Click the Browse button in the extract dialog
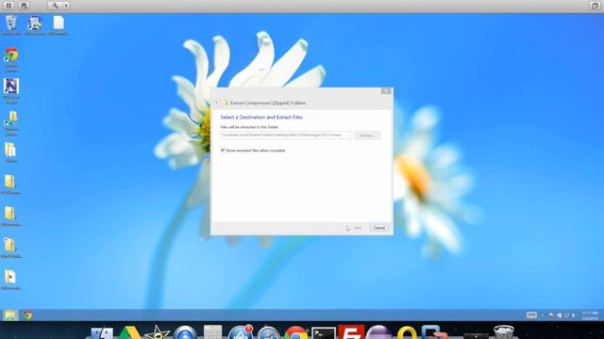This screenshot has width=604, height=339. pos(367,136)
